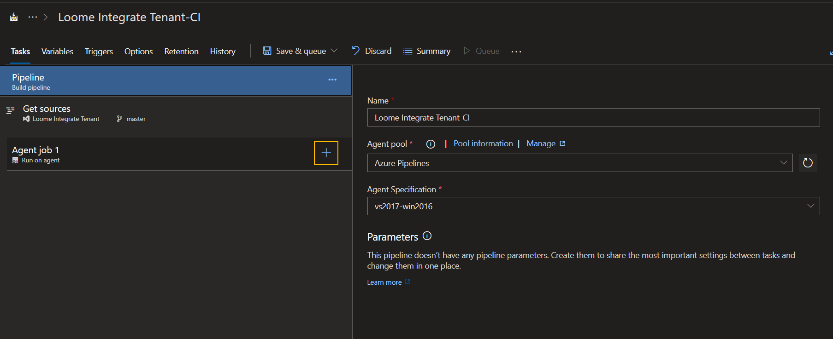The image size is (833, 339).
Task: Click the Loome Integrate Tenant repo icon
Action: (26, 119)
